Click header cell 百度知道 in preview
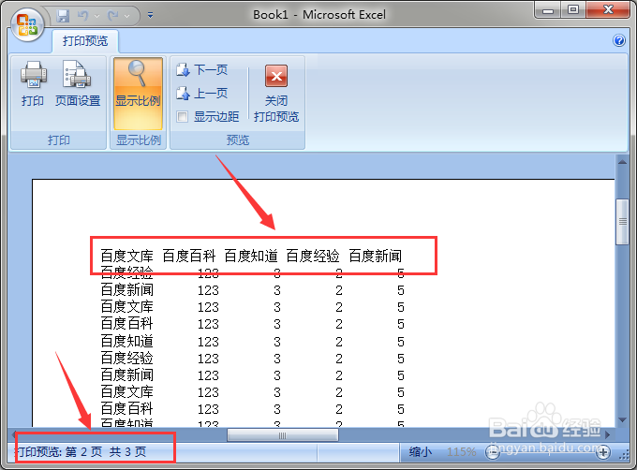This screenshot has height=470, width=637. point(251,257)
